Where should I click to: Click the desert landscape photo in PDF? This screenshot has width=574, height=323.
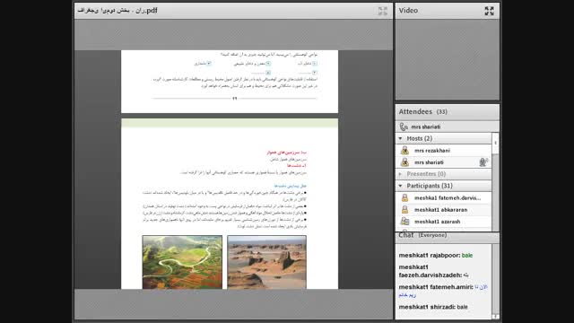[x=267, y=262]
